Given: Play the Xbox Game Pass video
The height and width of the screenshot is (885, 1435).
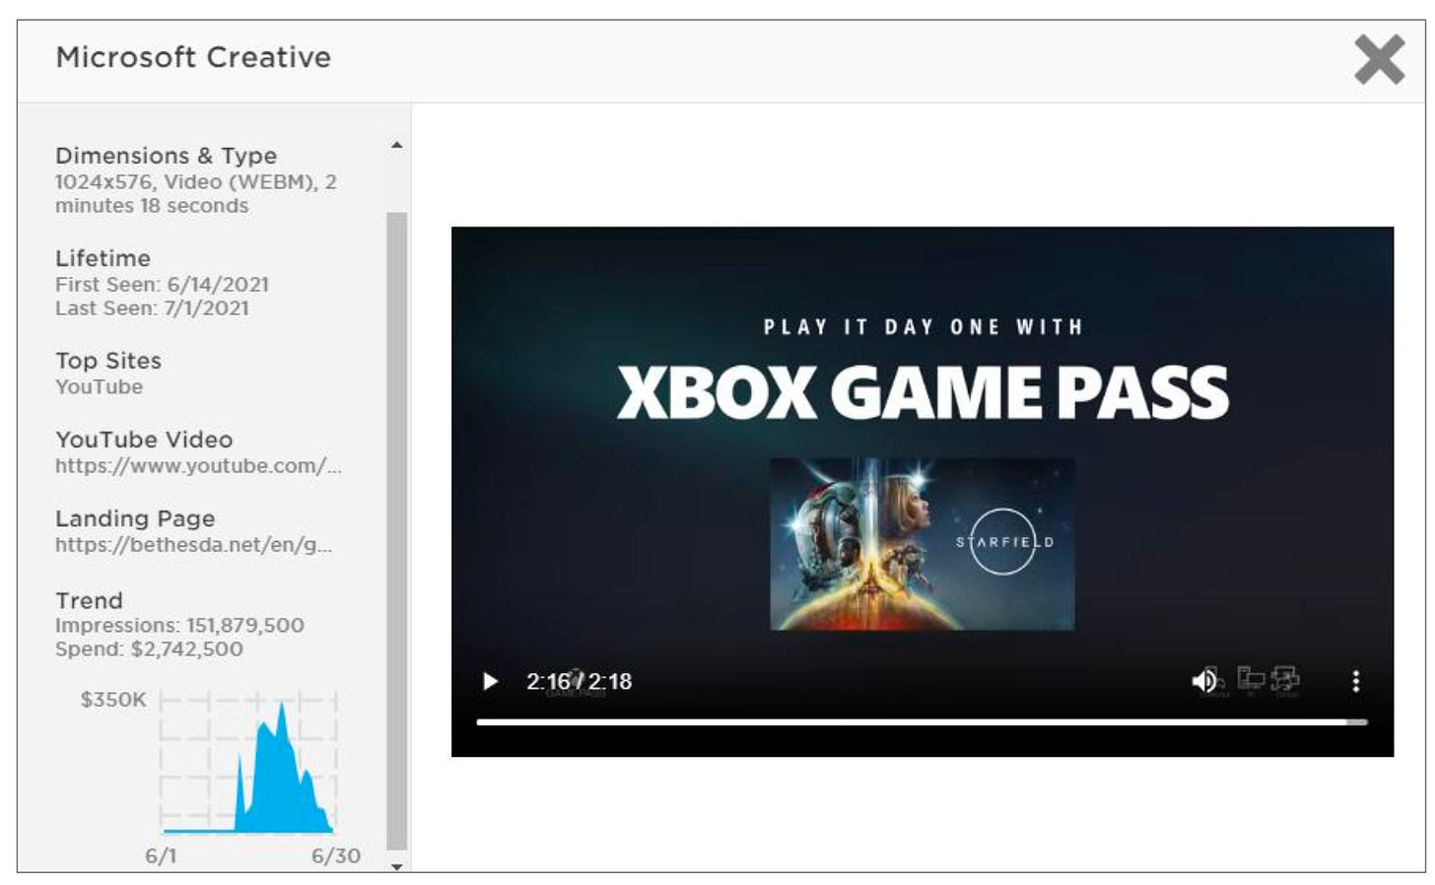Looking at the screenshot, I should coord(490,681).
